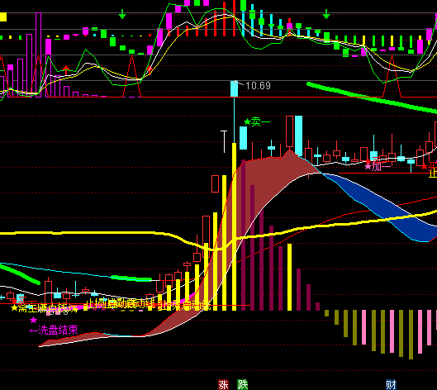Click the red up arrow in indicator panel
Screen dimensions: 437x390
[66, 70]
